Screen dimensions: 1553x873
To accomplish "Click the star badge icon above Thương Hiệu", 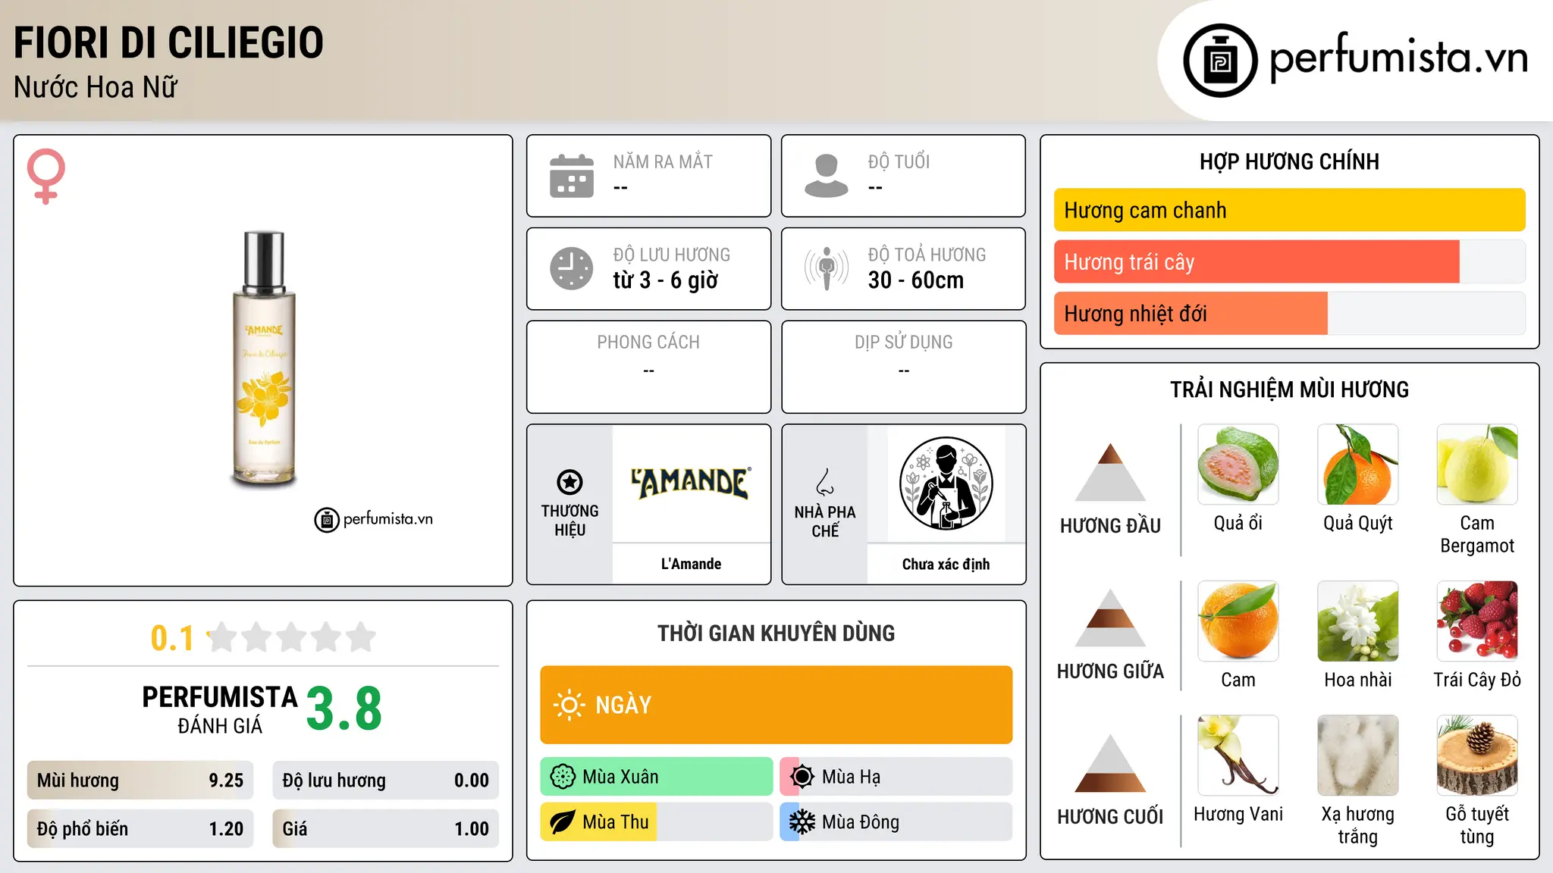I will [x=569, y=481].
